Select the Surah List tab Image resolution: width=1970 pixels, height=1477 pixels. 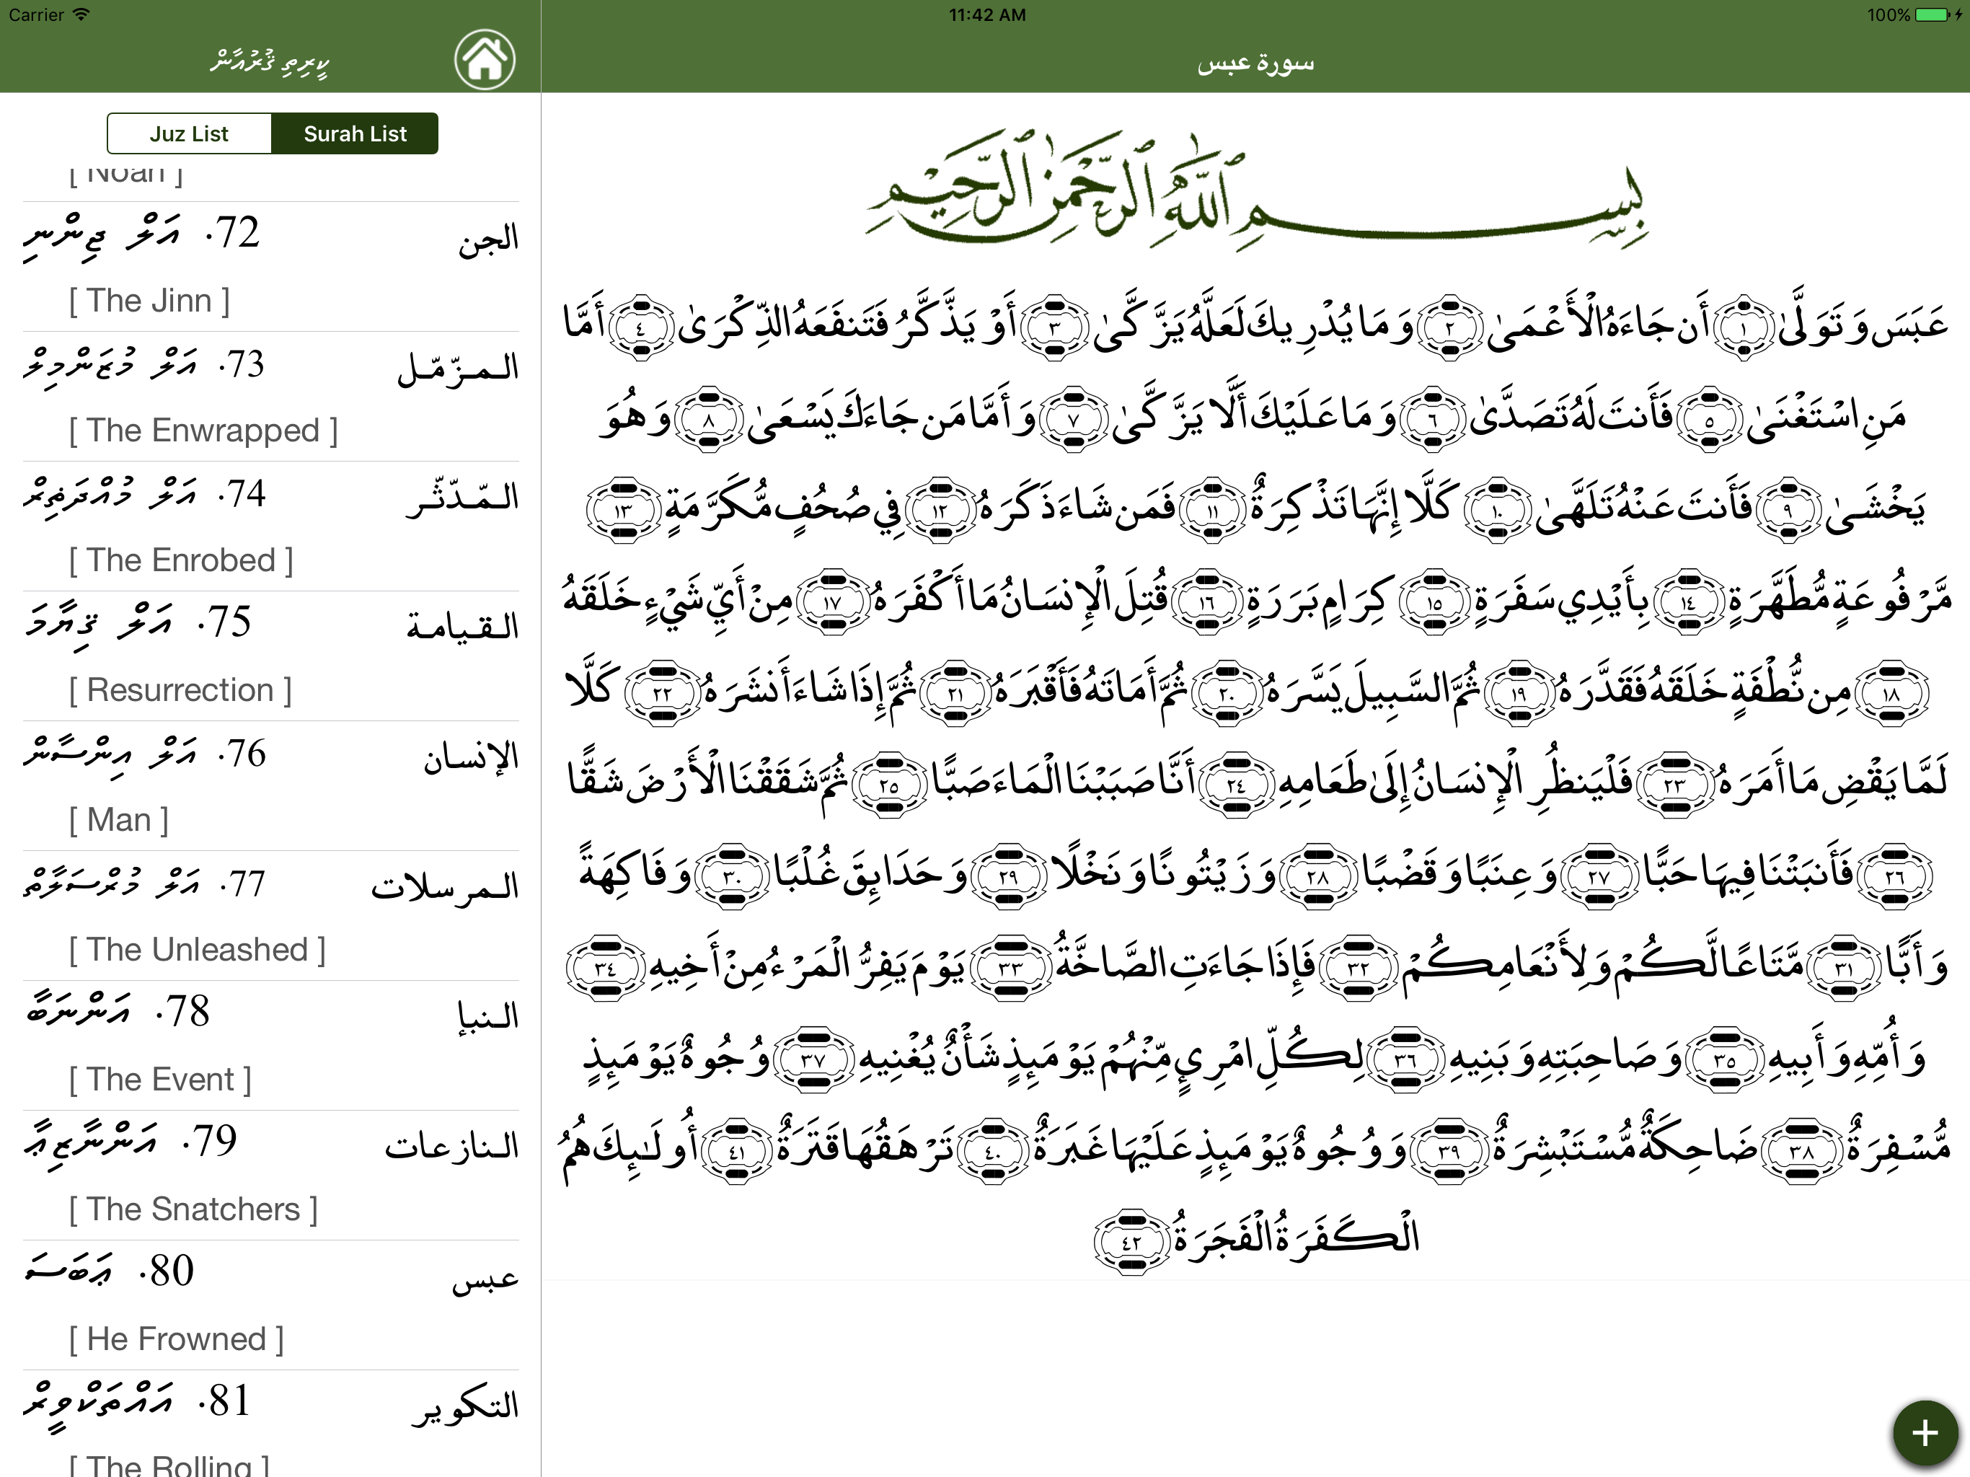tap(355, 133)
